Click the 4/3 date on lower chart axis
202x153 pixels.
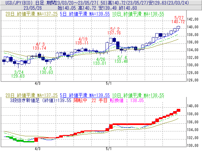click(x=38, y=149)
